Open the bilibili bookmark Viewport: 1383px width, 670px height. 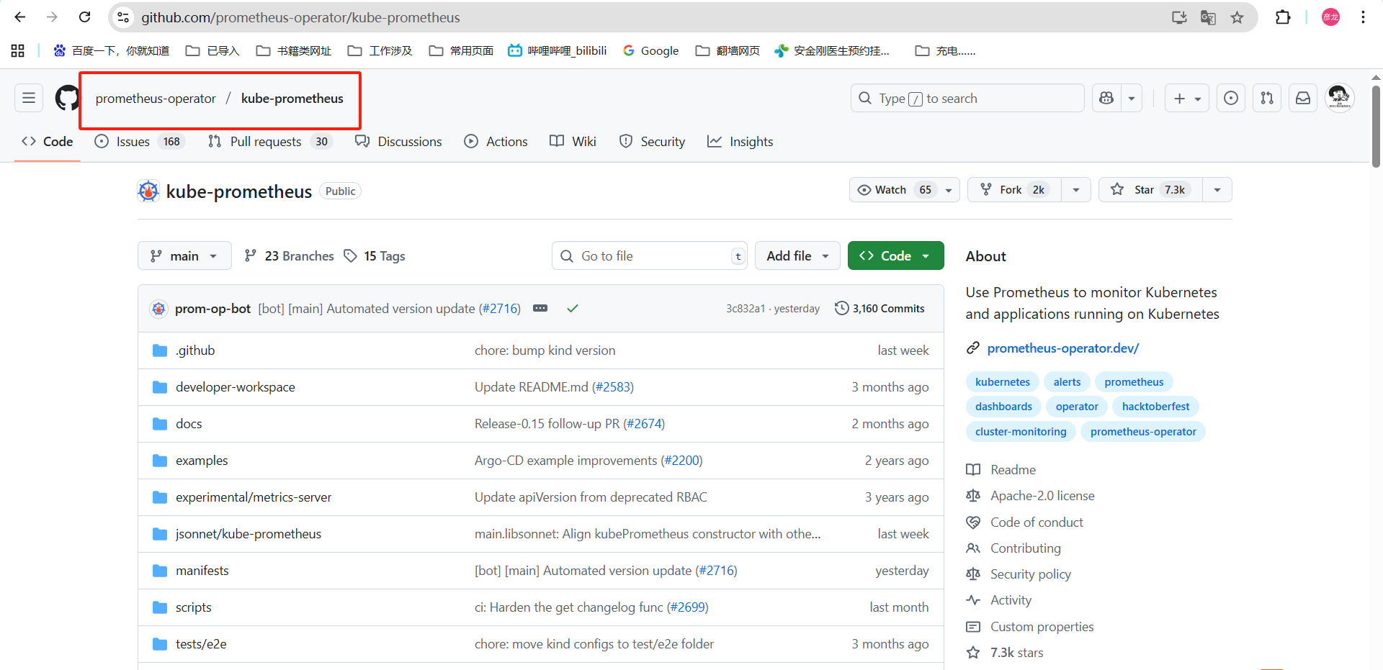(558, 50)
